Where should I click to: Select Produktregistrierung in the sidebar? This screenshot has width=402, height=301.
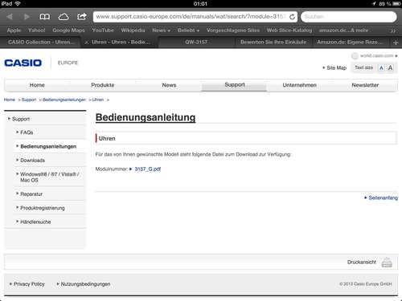point(43,208)
